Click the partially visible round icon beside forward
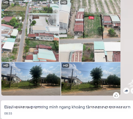 pos(132,91)
